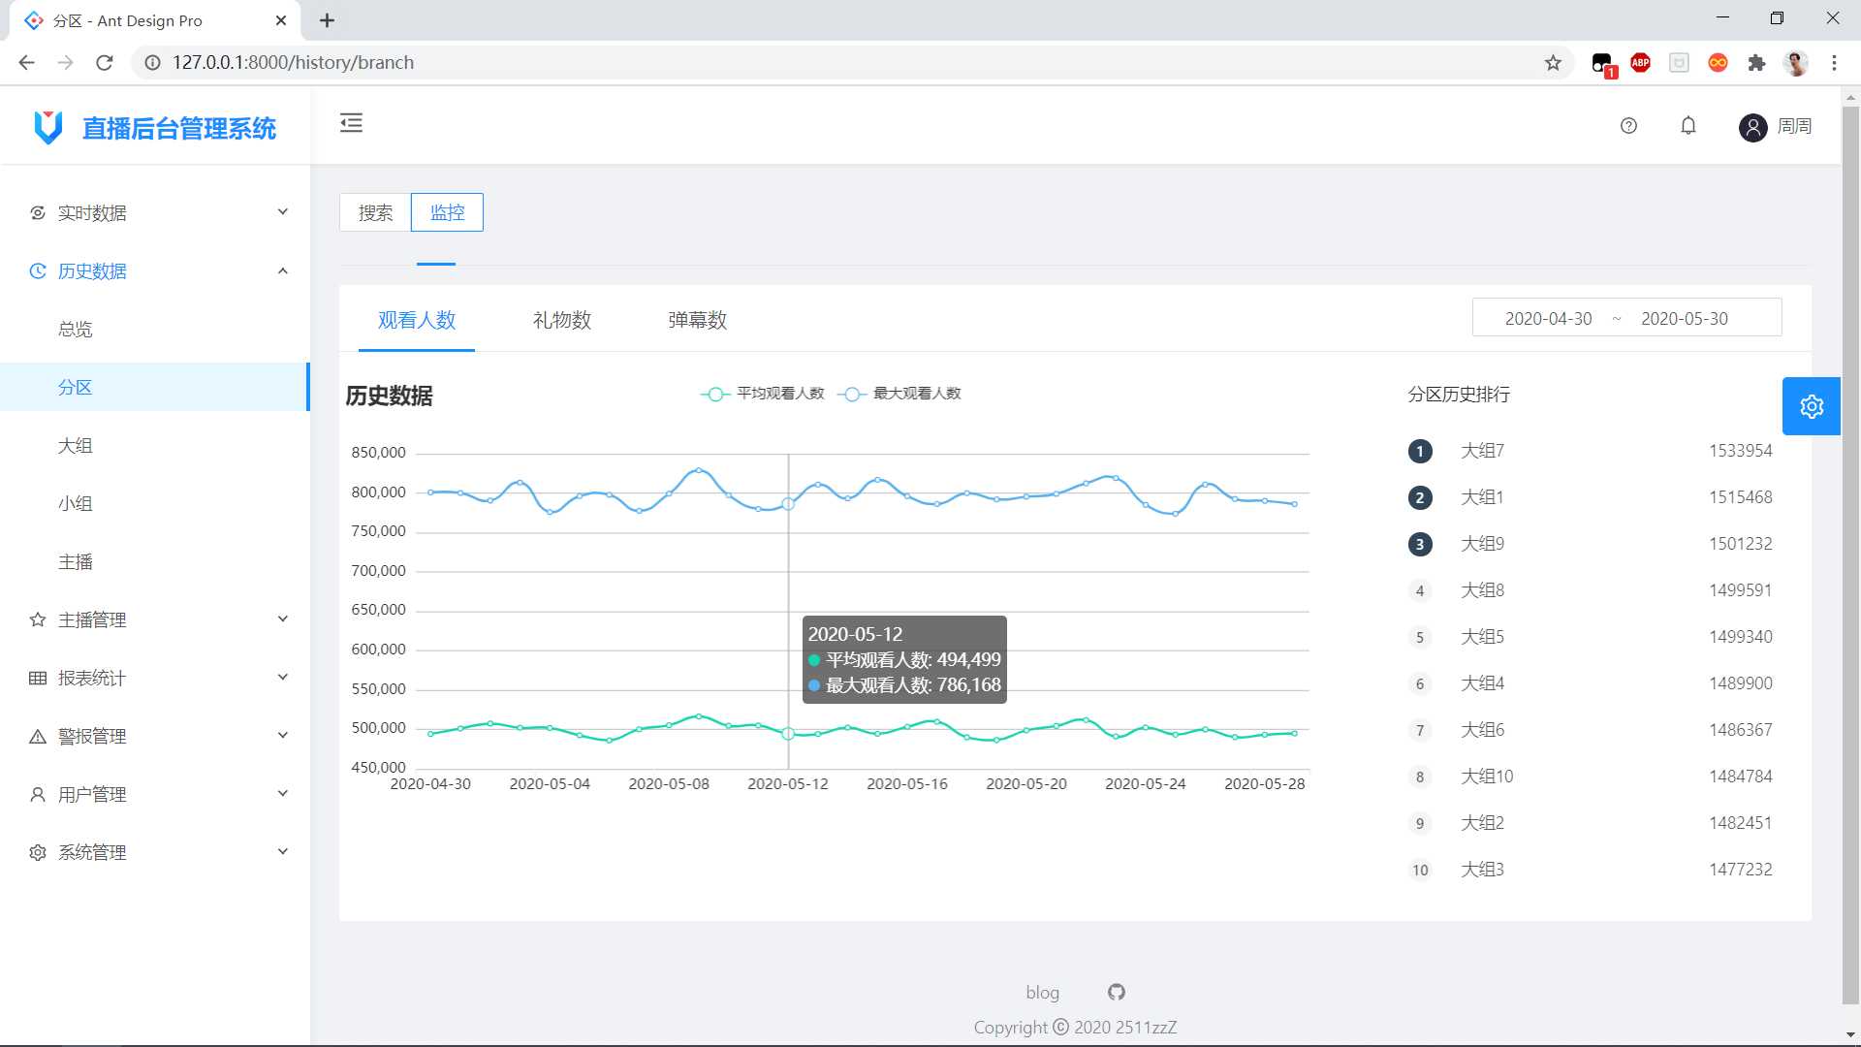This screenshot has width=1861, height=1047.
Task: Open a new browser tab with plus
Action: coord(327,20)
